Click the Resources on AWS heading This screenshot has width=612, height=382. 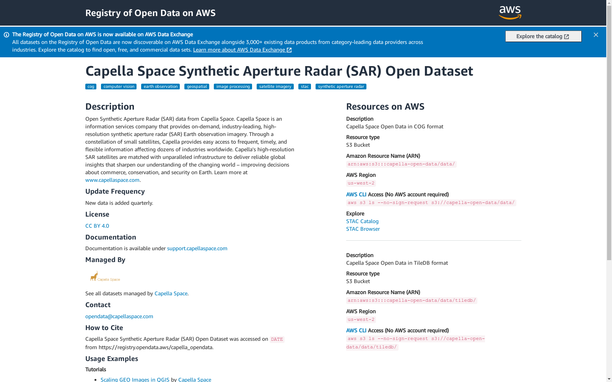(x=385, y=107)
